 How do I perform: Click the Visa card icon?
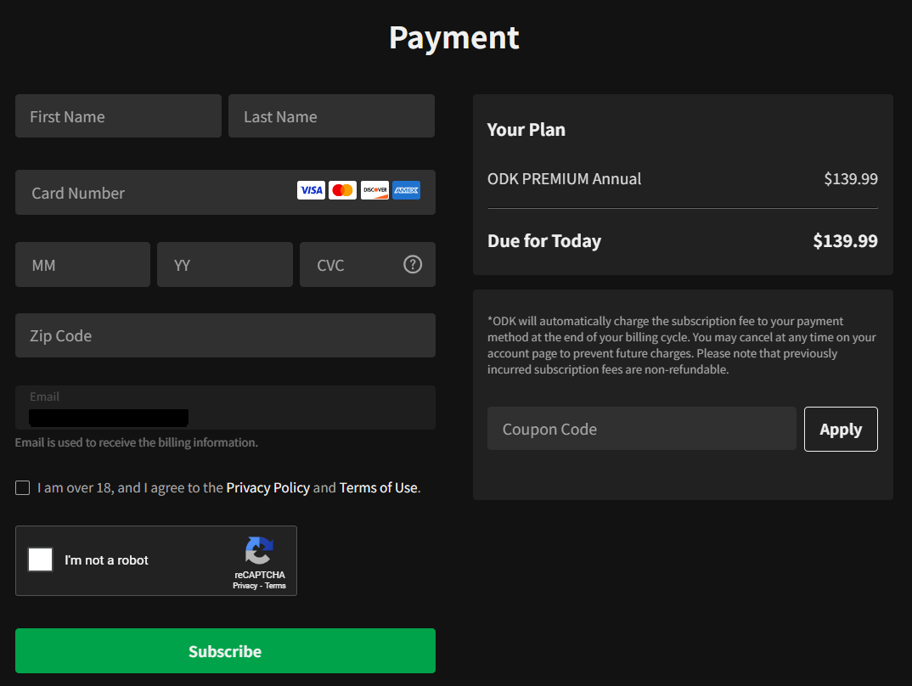click(311, 190)
